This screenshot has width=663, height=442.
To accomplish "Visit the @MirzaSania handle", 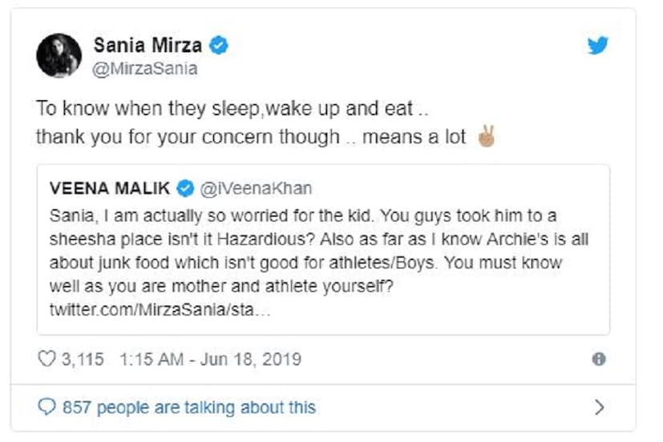I will click(145, 69).
